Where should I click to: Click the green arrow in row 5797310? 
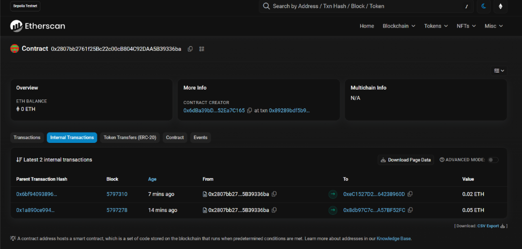pyautogui.click(x=333, y=194)
